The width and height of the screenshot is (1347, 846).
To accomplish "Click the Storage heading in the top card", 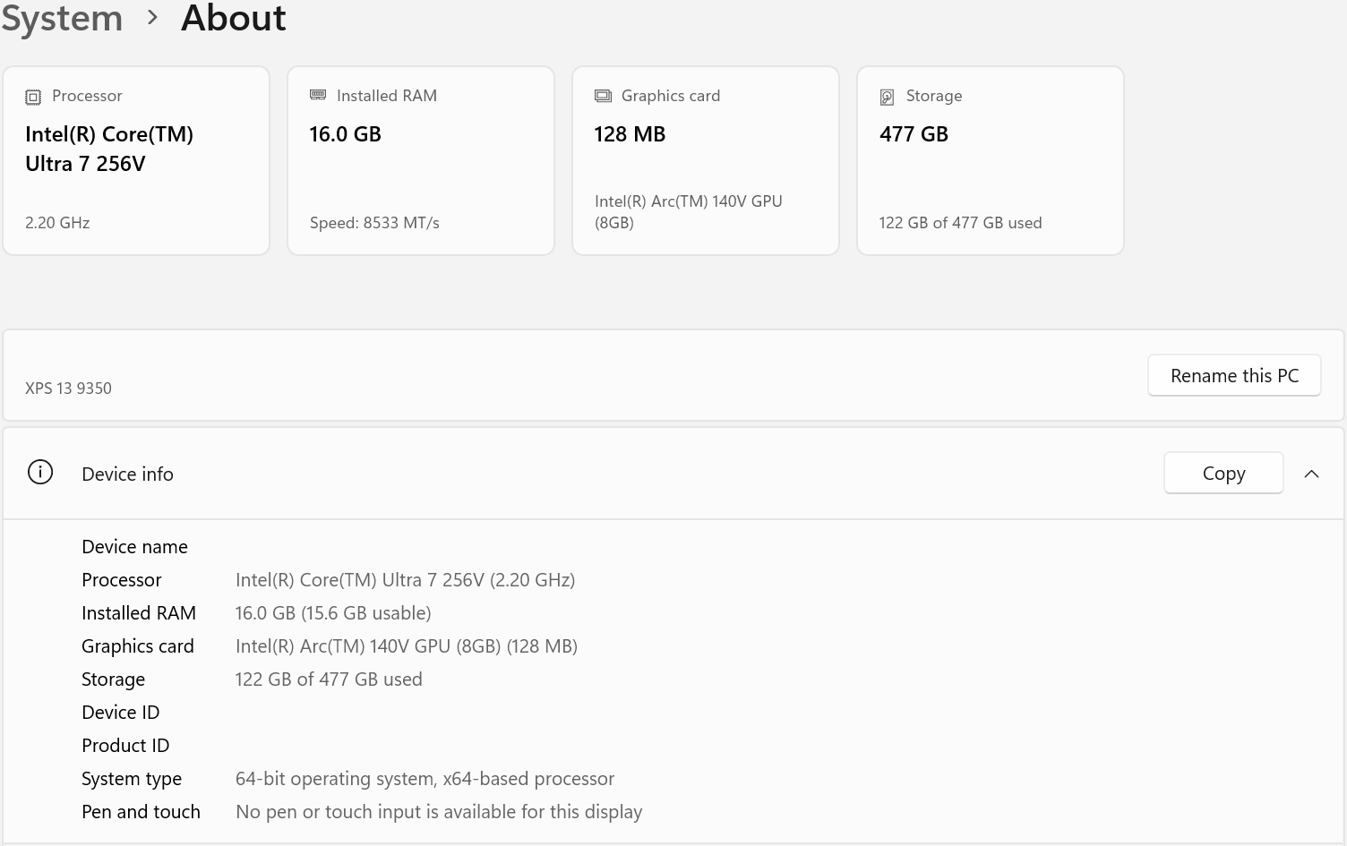I will [x=934, y=96].
